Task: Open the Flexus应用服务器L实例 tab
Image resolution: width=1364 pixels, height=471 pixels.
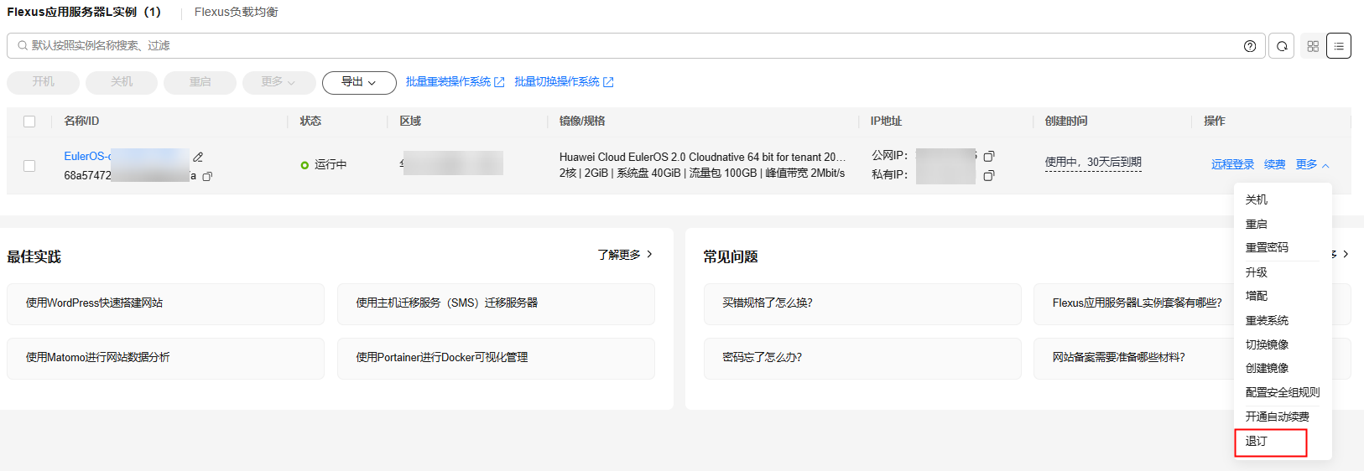Action: tap(84, 12)
